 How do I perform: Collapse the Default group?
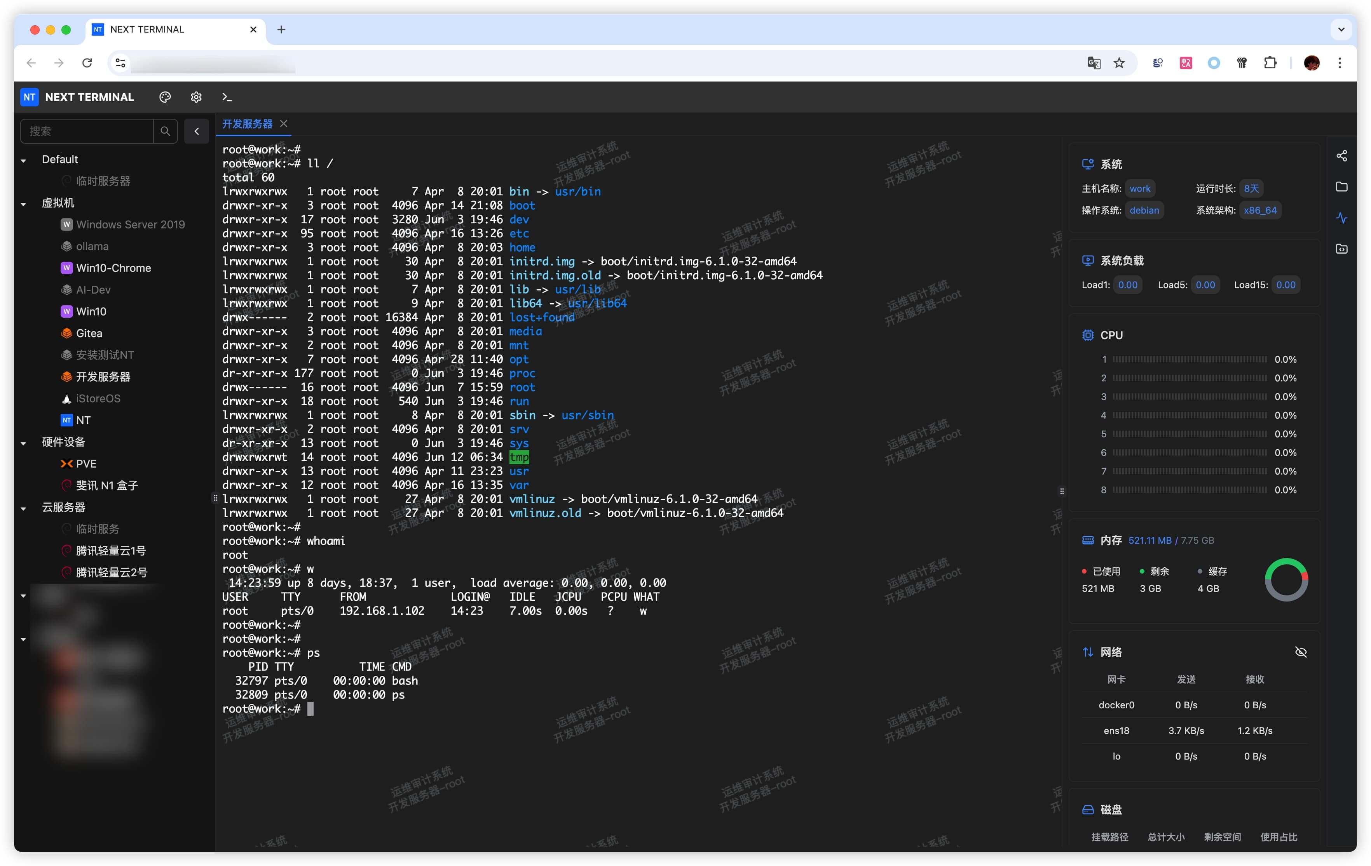pyautogui.click(x=23, y=160)
